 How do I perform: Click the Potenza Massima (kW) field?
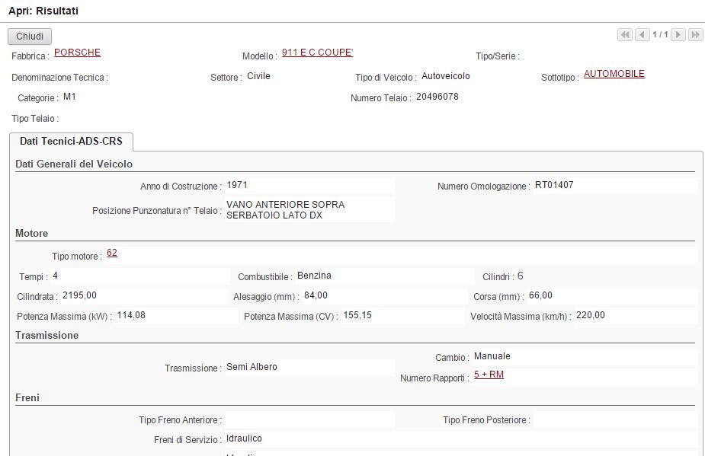tap(175, 315)
